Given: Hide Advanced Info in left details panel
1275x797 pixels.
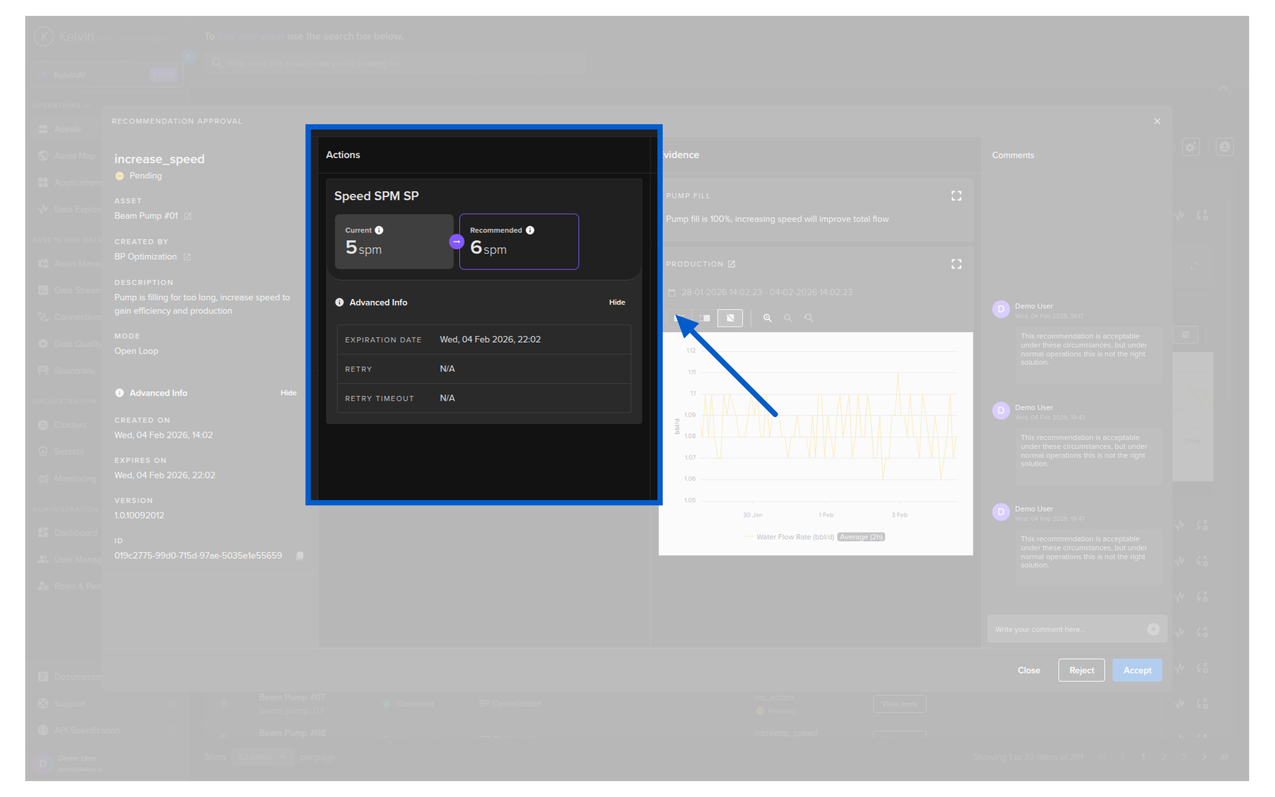Looking at the screenshot, I should click(288, 393).
